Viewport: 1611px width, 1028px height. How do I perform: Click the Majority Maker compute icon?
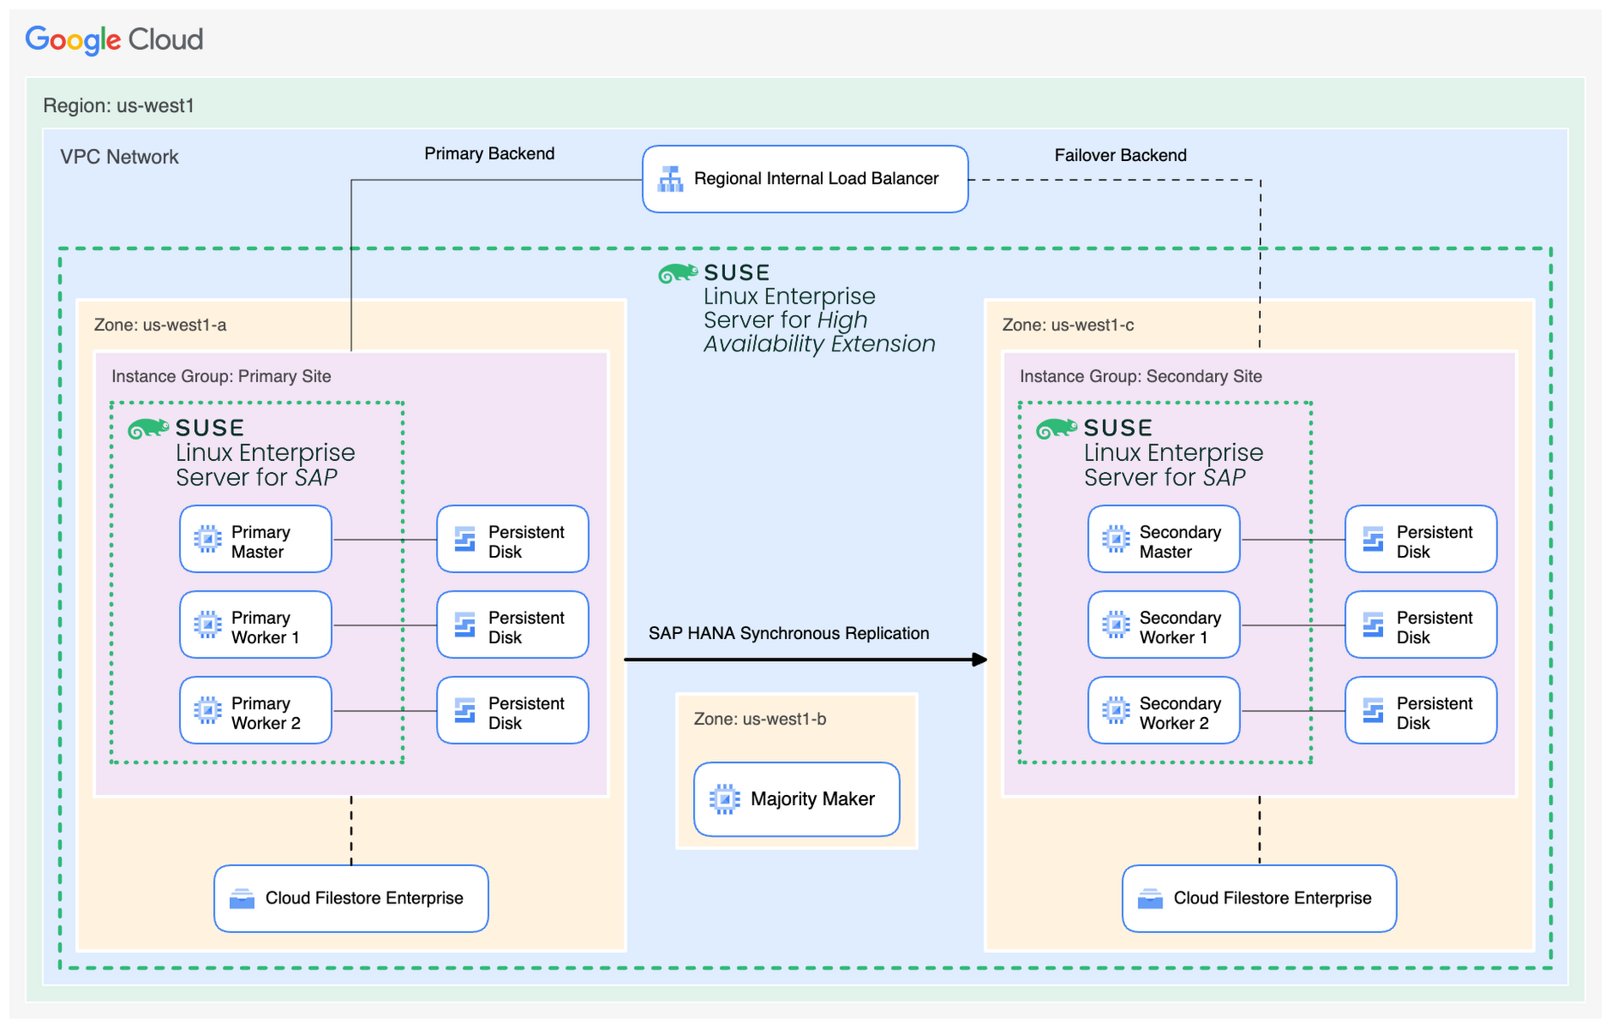724,799
